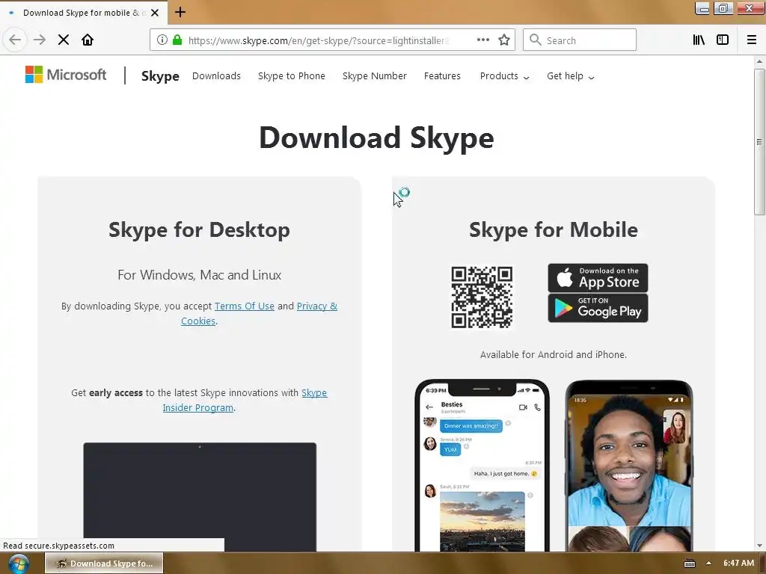Click 'Available for Android and iPhone.' text

(553, 354)
